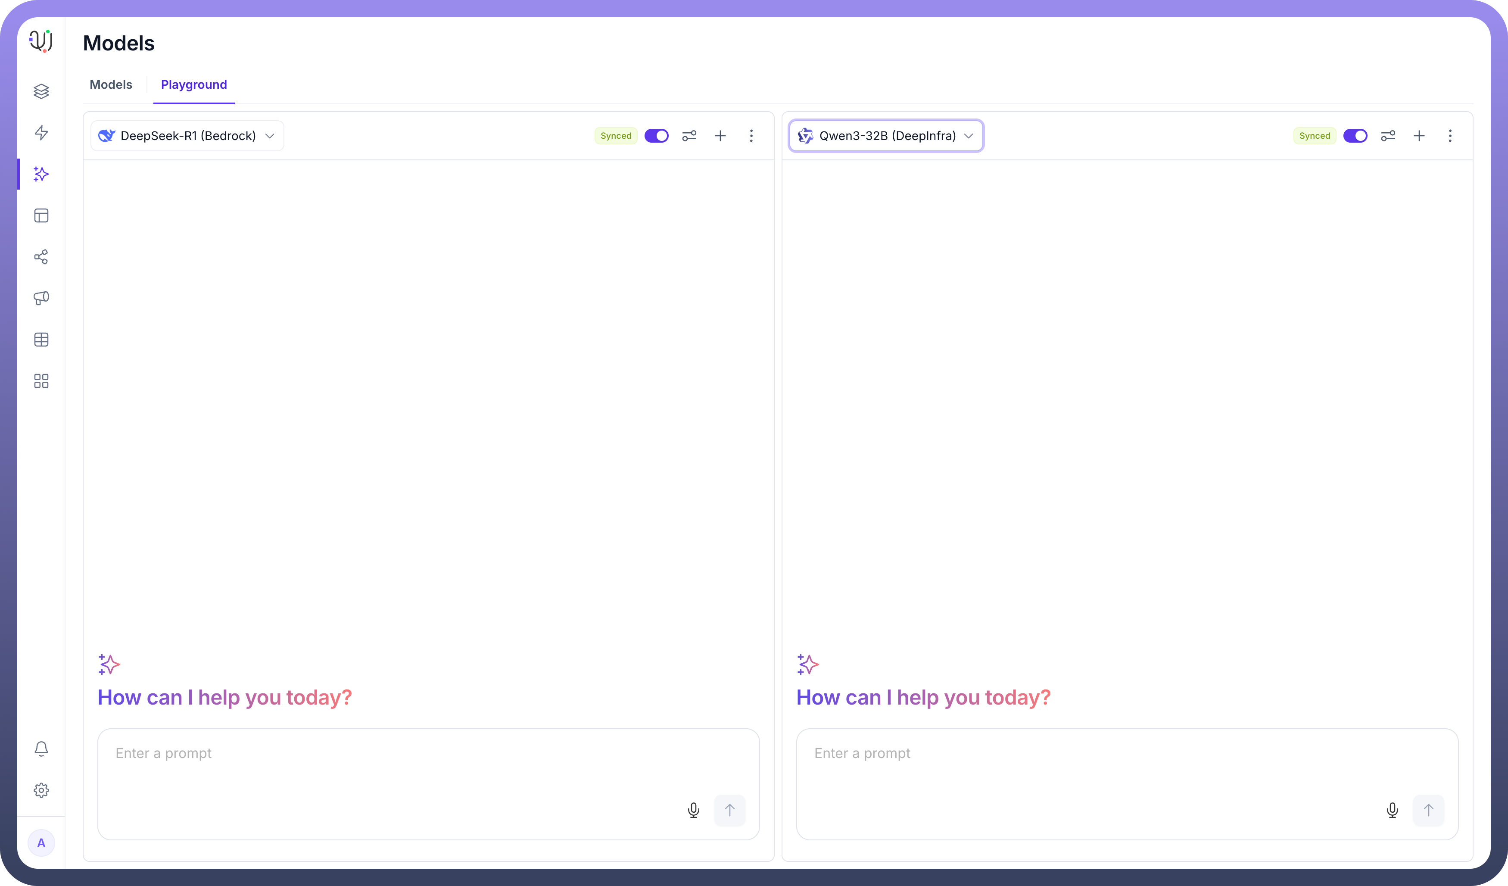Open settings gear in sidebar

pos(41,790)
